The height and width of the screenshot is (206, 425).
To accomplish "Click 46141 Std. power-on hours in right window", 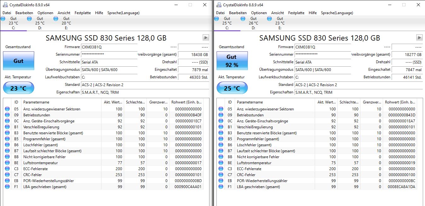I will (407, 77).
